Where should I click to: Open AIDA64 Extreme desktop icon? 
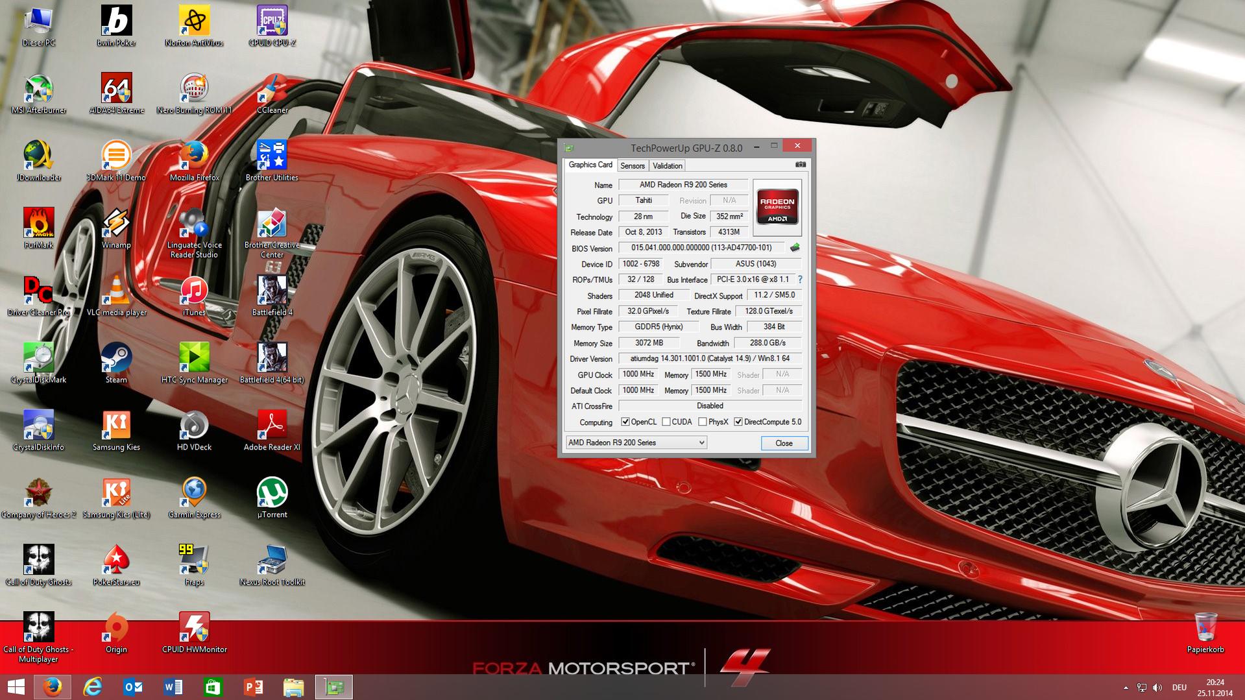(117, 95)
